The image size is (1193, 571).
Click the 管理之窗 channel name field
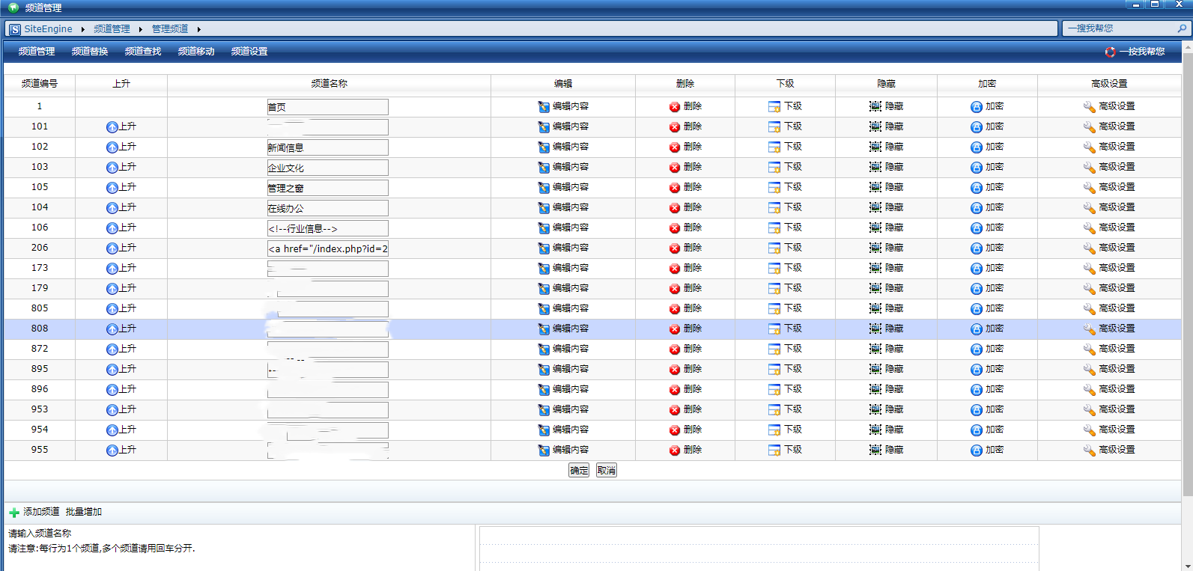328,188
